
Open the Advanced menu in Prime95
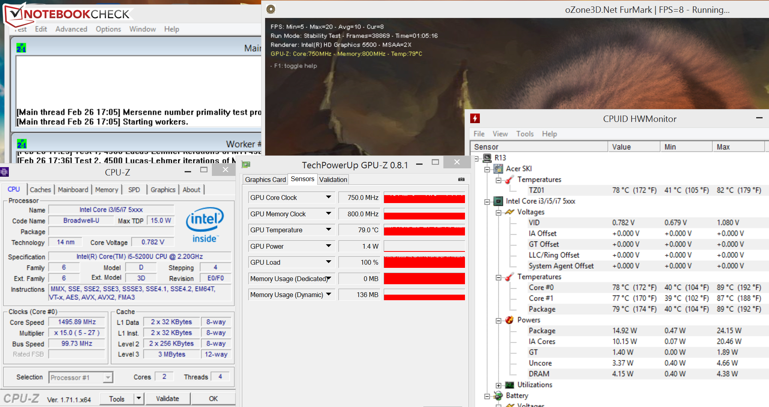71,29
